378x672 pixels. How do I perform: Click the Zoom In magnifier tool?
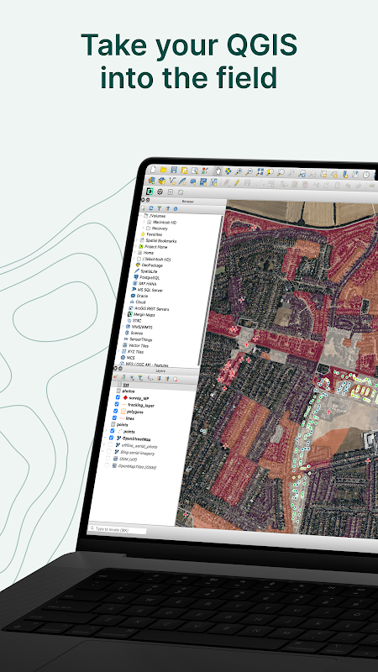coord(239,171)
